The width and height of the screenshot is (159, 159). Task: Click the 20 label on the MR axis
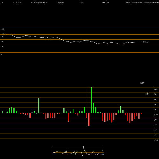coord(155,110)
